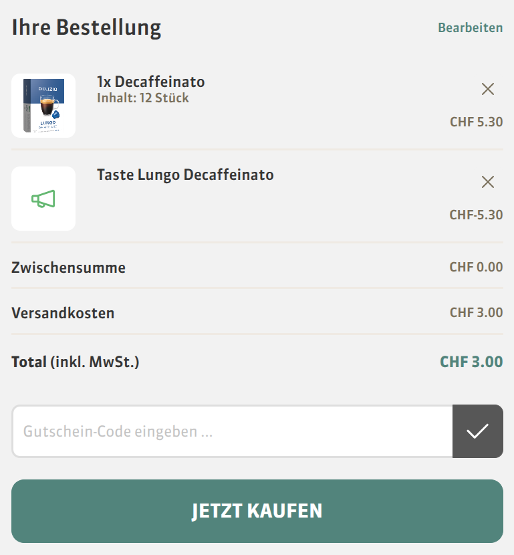Remove the Taste Lungo Decaffeinato discount
Screen dimensions: 514x555
click(488, 182)
